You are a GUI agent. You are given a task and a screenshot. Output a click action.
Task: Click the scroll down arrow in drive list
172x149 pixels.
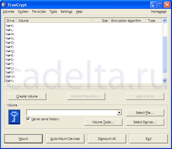(x=164, y=81)
